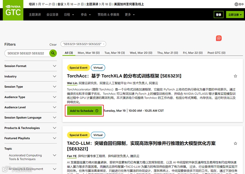Select the Post GTC tab
Screen dimensions: 245x174
click(x=216, y=53)
